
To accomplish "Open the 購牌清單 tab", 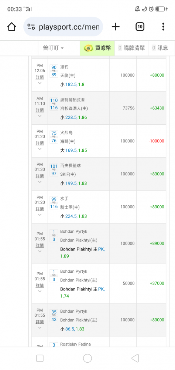I will (x=131, y=48).
